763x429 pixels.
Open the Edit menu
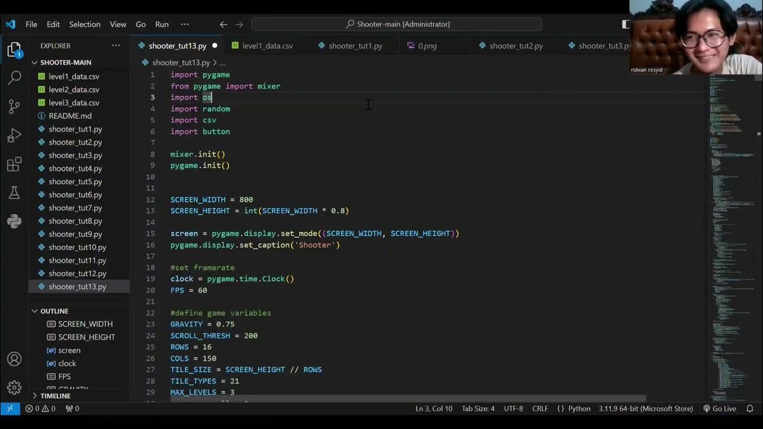pos(53,24)
